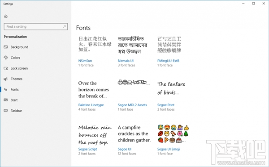The height and width of the screenshot is (167, 269).
Task: Click the Colors palette icon
Action: tap(6, 58)
